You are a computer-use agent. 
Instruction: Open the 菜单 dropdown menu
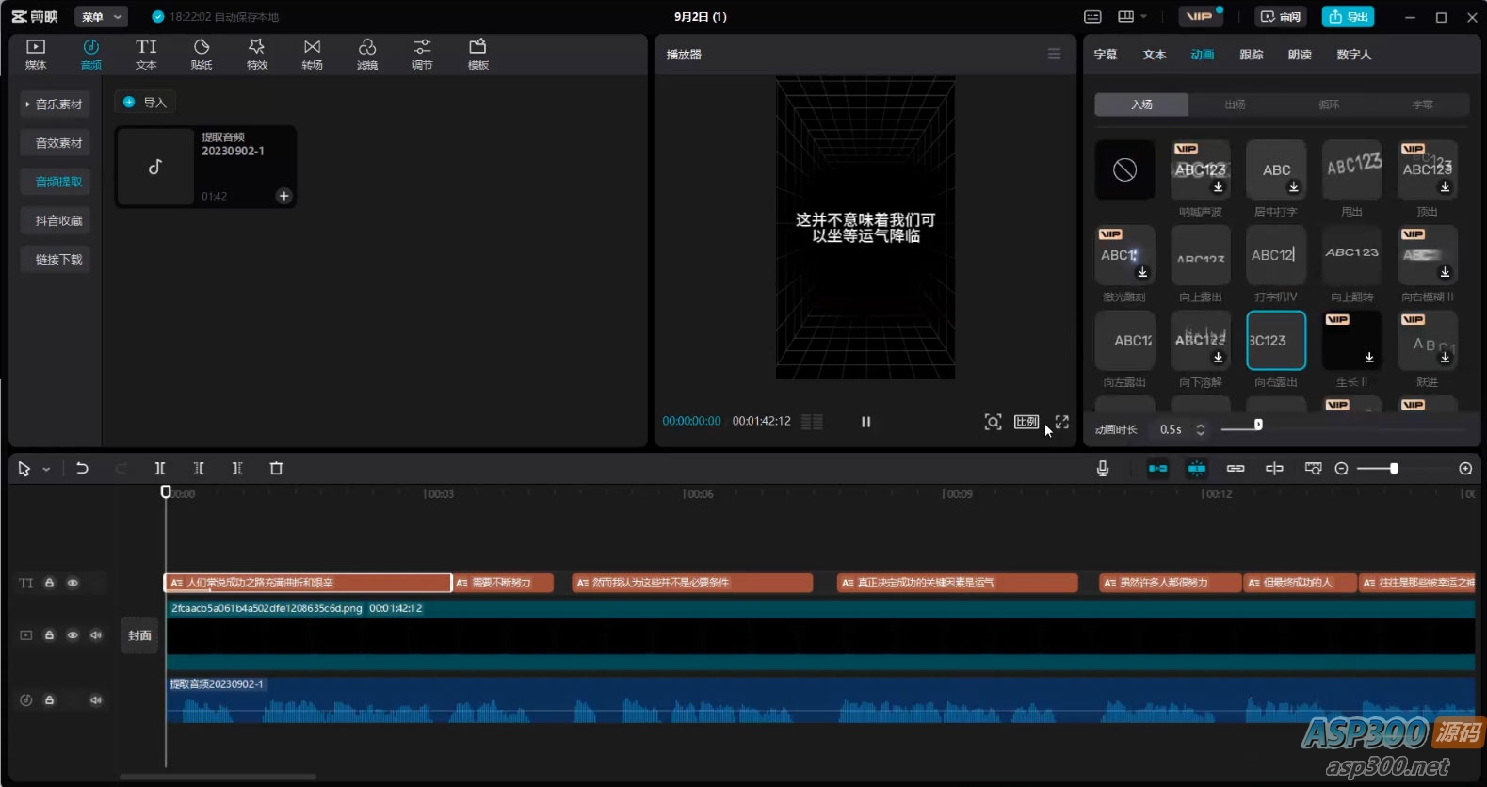101,17
